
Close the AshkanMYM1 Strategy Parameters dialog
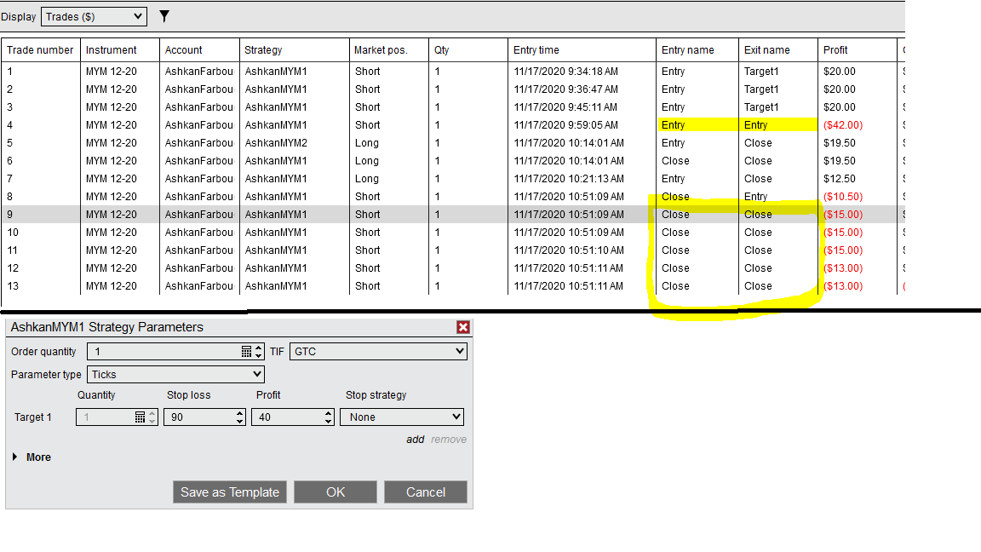tap(462, 326)
